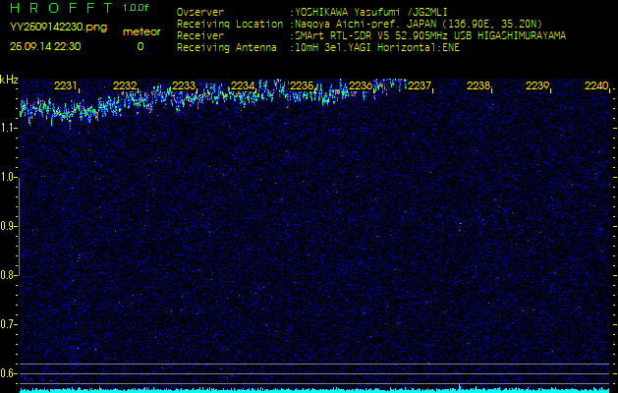Click the date stamp ending in 22:30
The width and height of the screenshot is (618, 393).
[x=45, y=46]
